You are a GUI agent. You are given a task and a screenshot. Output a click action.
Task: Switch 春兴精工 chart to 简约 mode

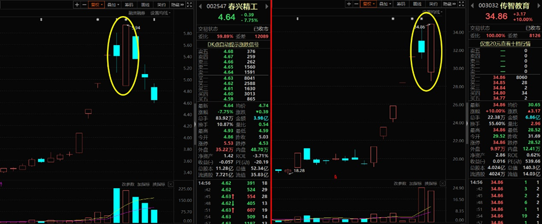(161, 5)
